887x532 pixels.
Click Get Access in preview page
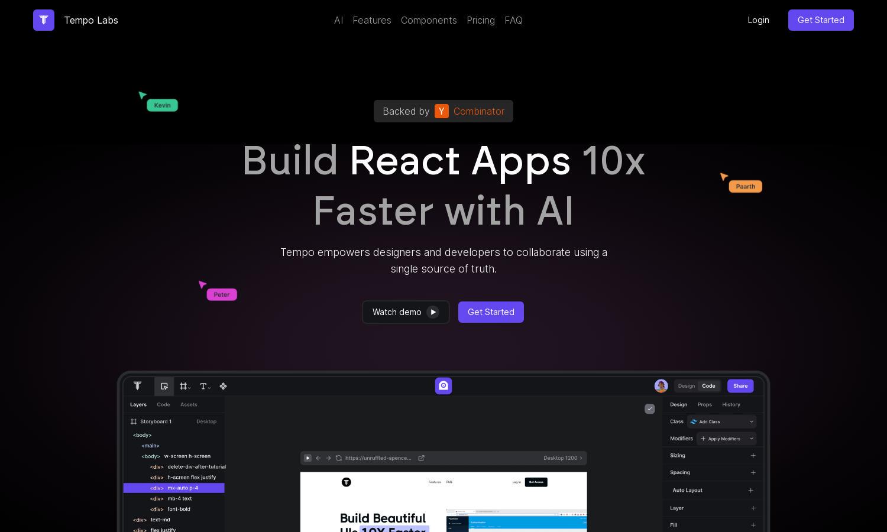coord(536,482)
